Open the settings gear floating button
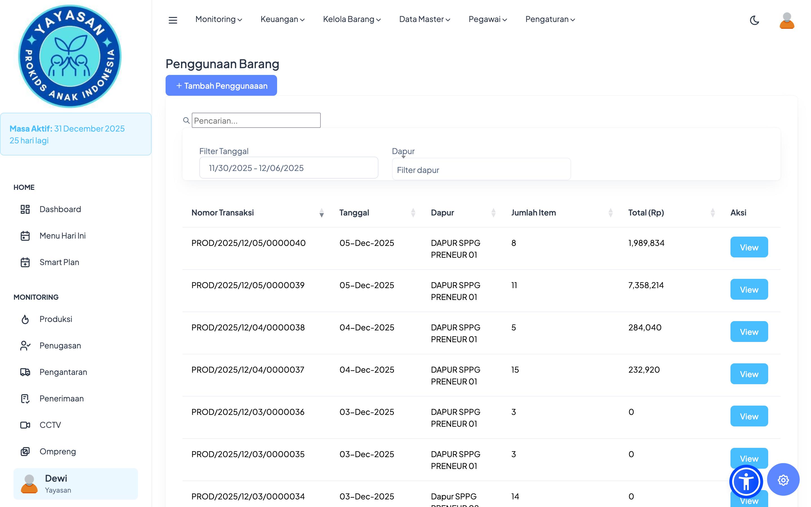Image resolution: width=811 pixels, height=507 pixels. coord(783,480)
